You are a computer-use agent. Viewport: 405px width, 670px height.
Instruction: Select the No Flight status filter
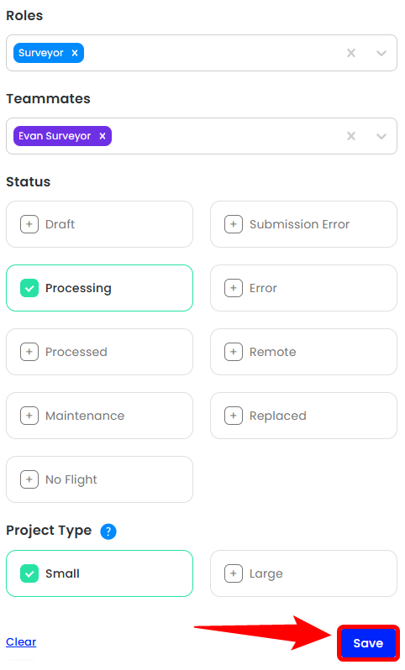[99, 479]
